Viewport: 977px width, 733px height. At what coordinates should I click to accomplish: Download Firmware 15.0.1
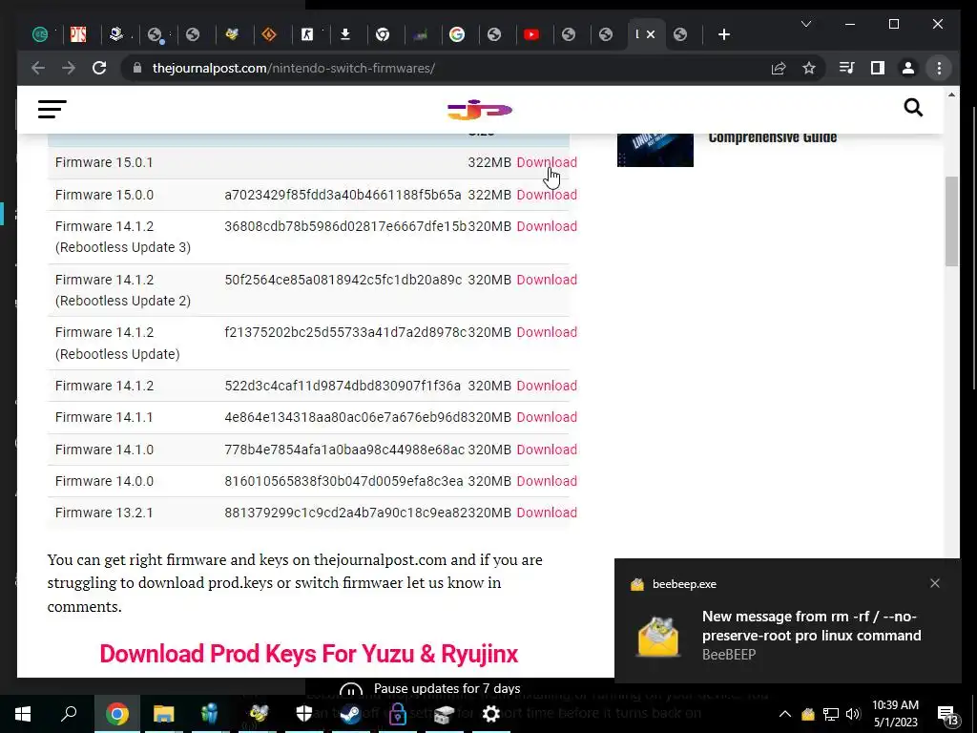(547, 162)
